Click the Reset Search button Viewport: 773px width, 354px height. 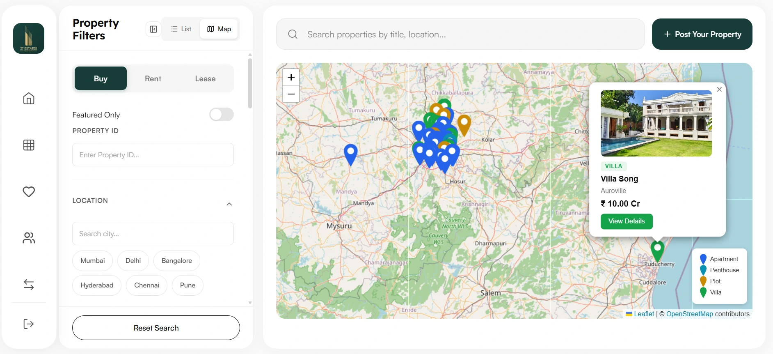pos(156,328)
